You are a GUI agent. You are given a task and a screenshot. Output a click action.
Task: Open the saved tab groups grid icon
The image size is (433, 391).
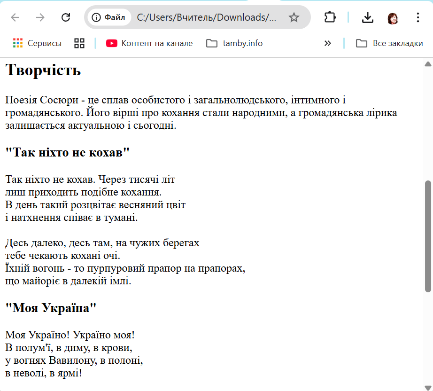click(79, 43)
